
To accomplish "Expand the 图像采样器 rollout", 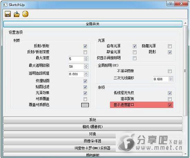I will coord(93,141).
